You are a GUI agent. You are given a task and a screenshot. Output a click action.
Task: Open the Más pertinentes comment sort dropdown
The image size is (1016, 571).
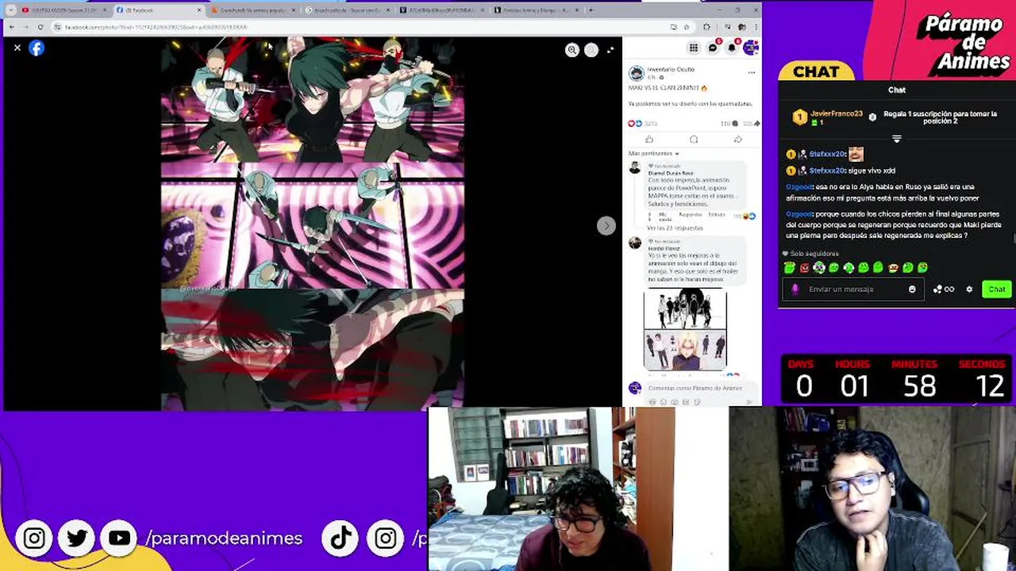[x=653, y=154]
